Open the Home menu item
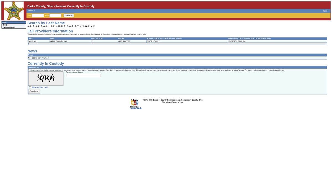332x171 pixels. click(30, 10)
